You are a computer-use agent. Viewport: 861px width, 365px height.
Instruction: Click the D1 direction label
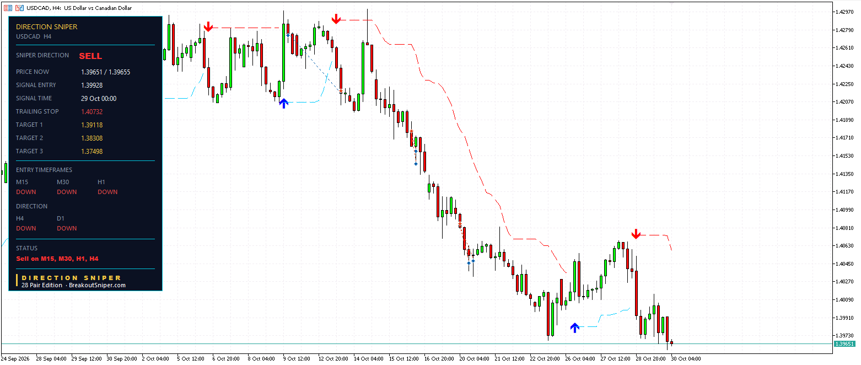pos(61,218)
